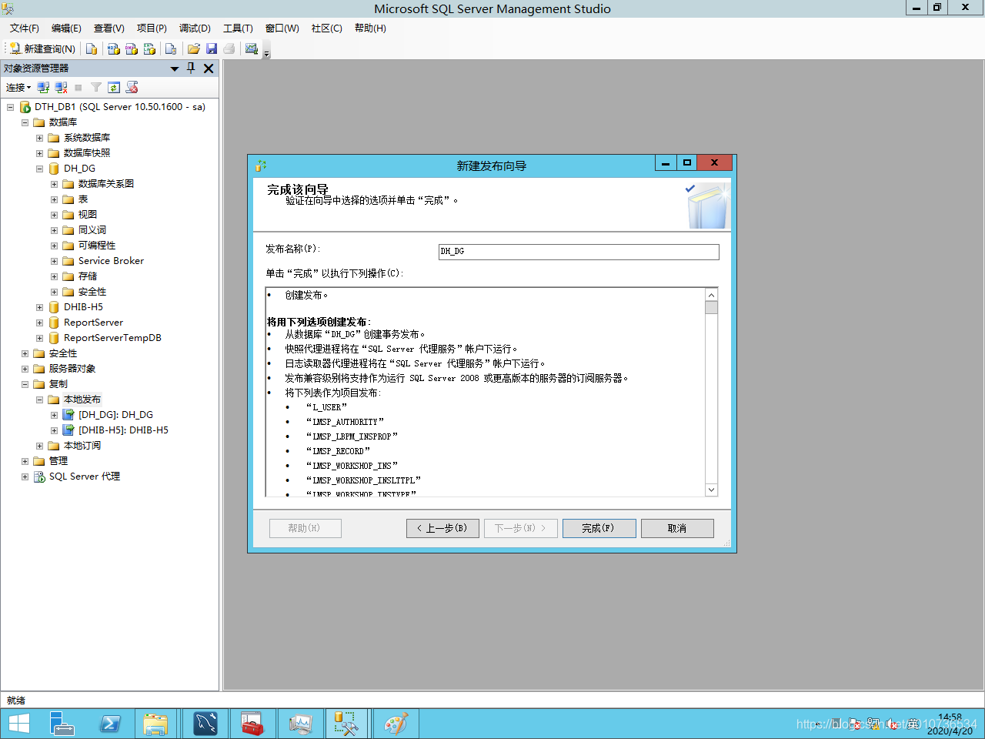Click the Analysis Services DMX Query icon
The width and height of the screenshot is (985, 739).
tap(132, 48)
